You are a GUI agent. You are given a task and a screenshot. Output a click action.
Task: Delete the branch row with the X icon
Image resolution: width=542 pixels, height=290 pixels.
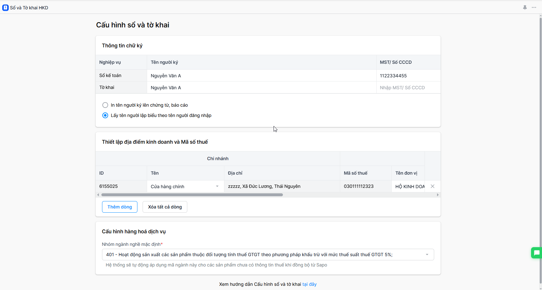point(433,186)
